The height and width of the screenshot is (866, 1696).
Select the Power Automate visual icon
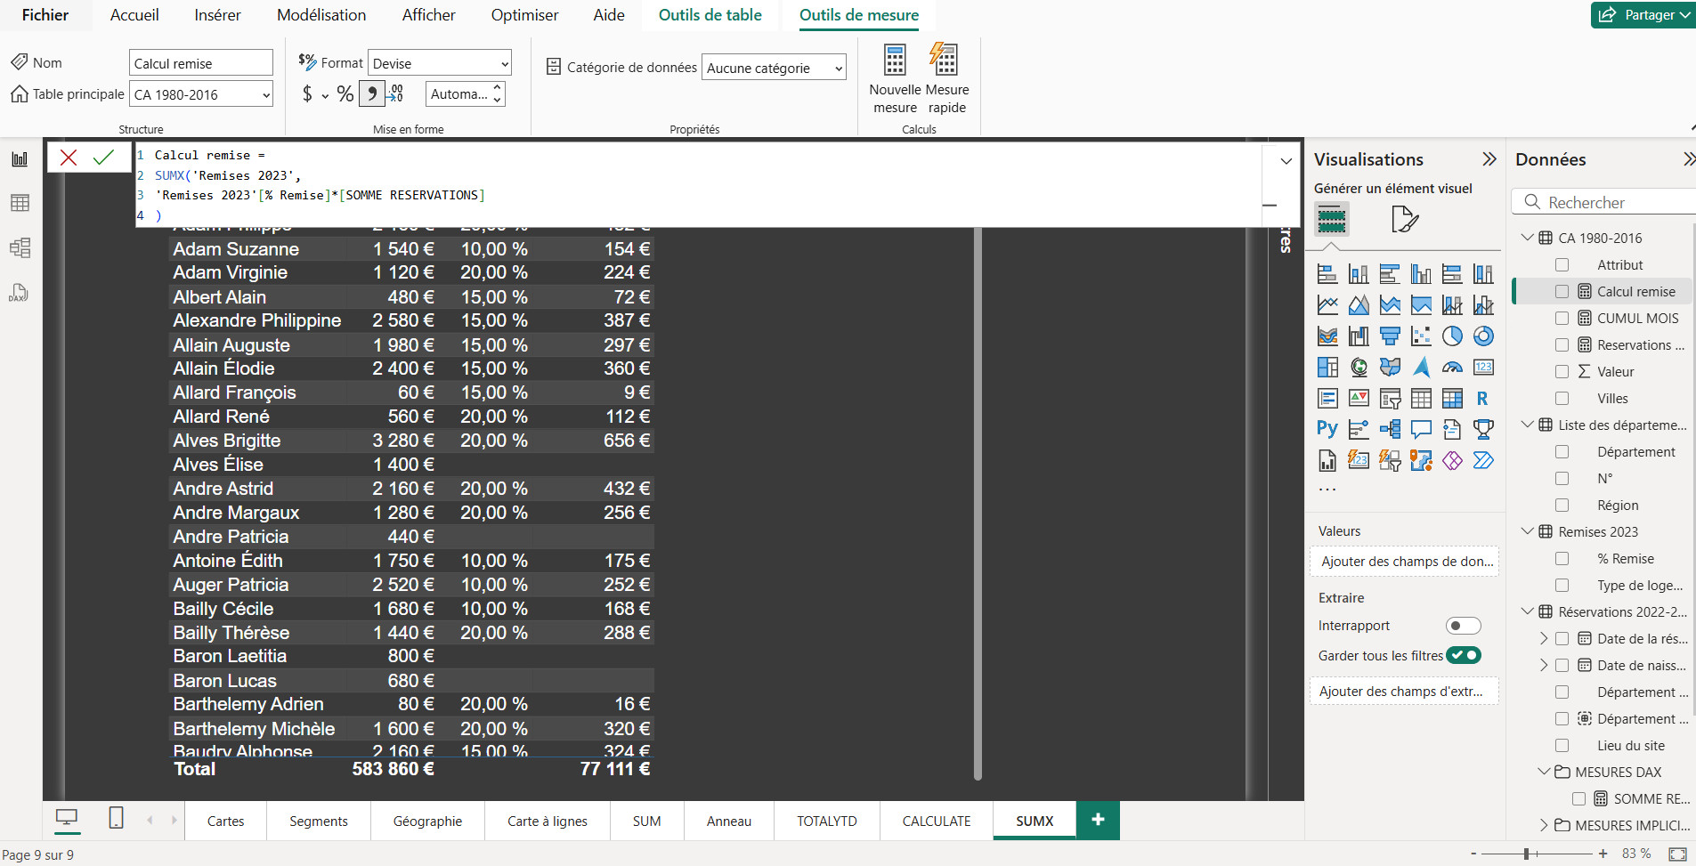pos(1483,460)
